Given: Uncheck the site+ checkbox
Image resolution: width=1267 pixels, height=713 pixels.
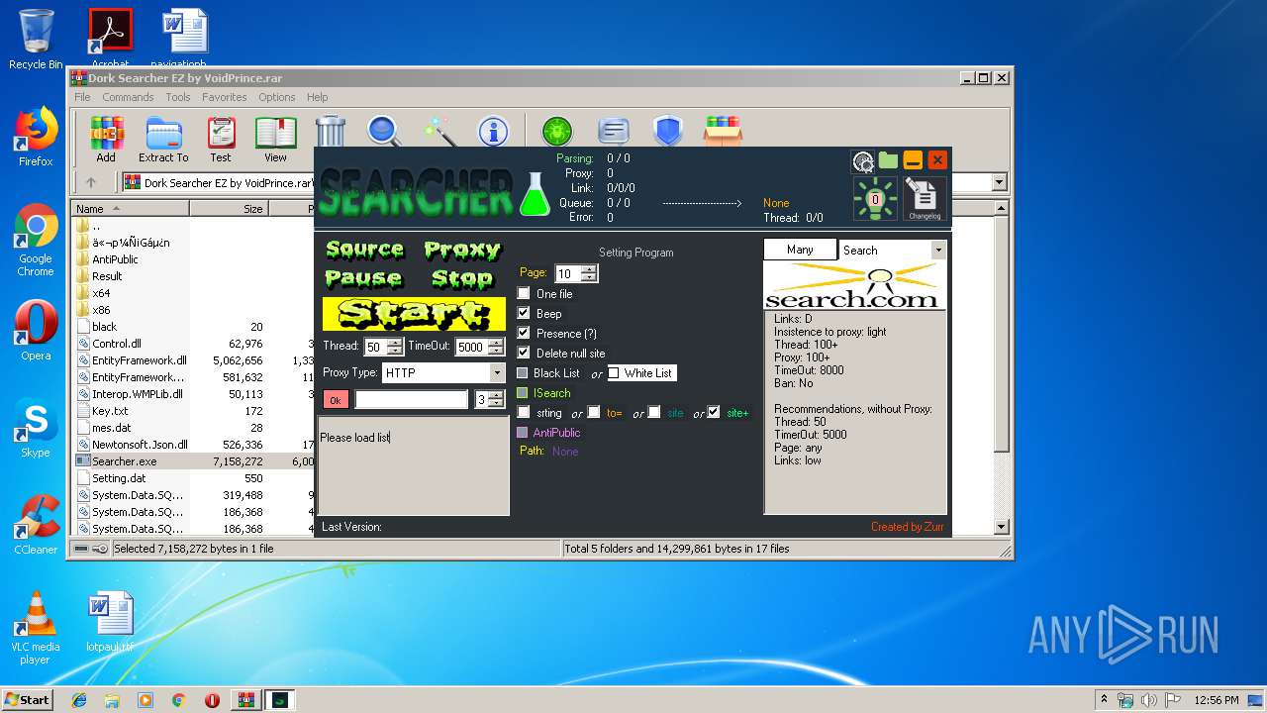Looking at the screenshot, I should tap(714, 412).
